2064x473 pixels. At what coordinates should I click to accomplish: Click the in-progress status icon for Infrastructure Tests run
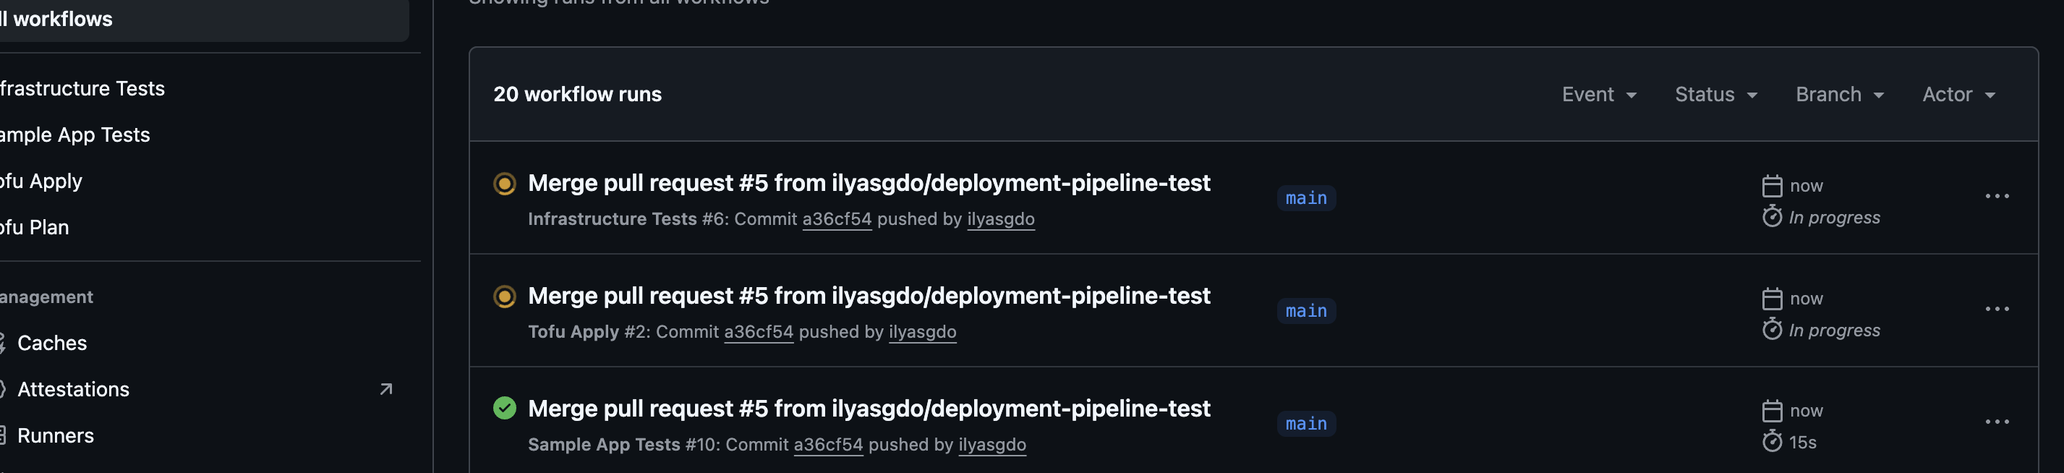point(504,184)
